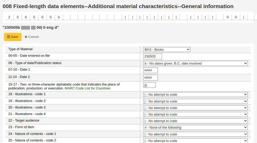Open Illustrations code 4 dropdown
The width and height of the screenshot is (257, 143).
tap(195, 115)
